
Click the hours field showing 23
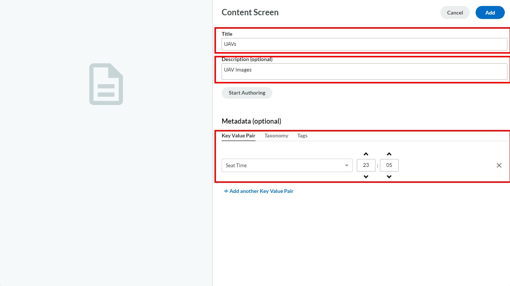pos(366,165)
